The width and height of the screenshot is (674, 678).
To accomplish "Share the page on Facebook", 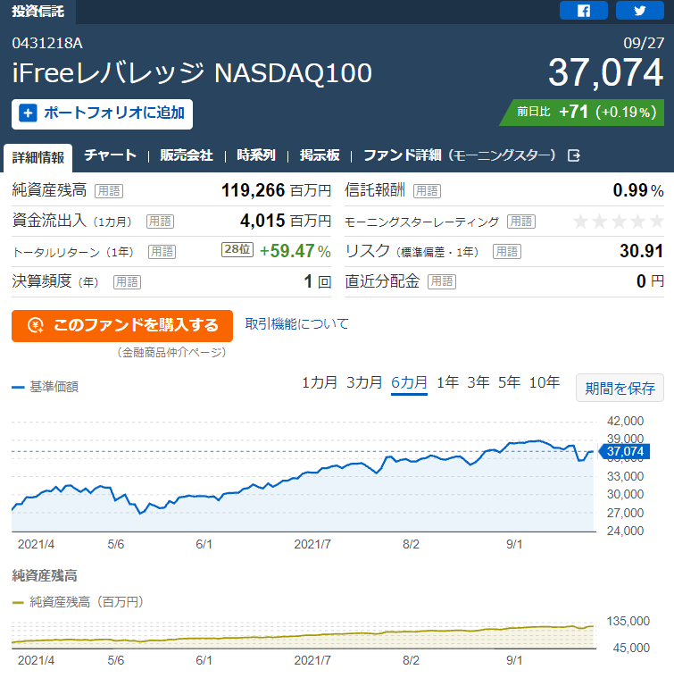I will pos(583,11).
